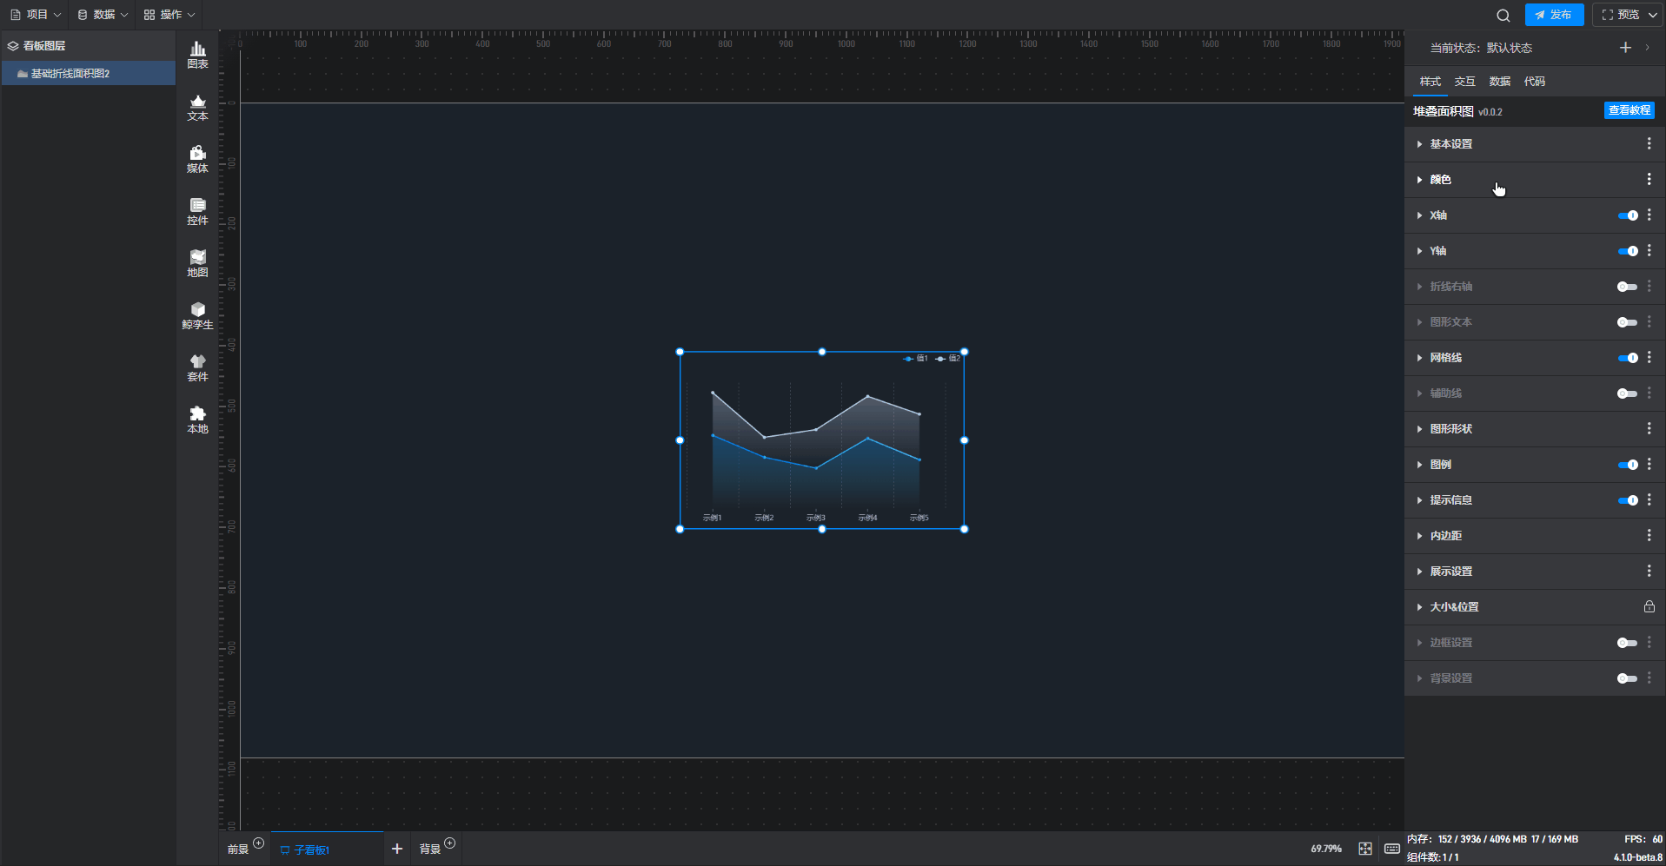This screenshot has width=1666, height=866.
Task: Click the 69.79% zoom value
Action: (x=1326, y=849)
